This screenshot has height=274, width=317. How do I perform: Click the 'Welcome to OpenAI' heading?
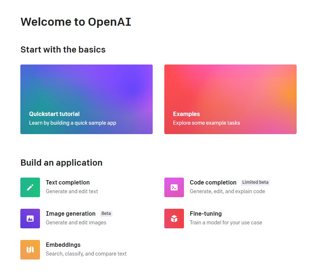tap(76, 22)
